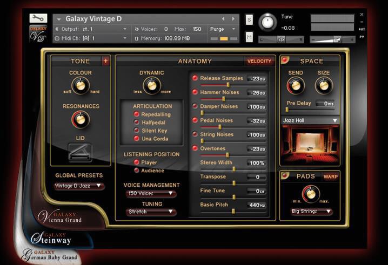The height and width of the screenshot is (265, 388).
Task: Open the Big Strings pad dropdown
Action: pos(311,212)
